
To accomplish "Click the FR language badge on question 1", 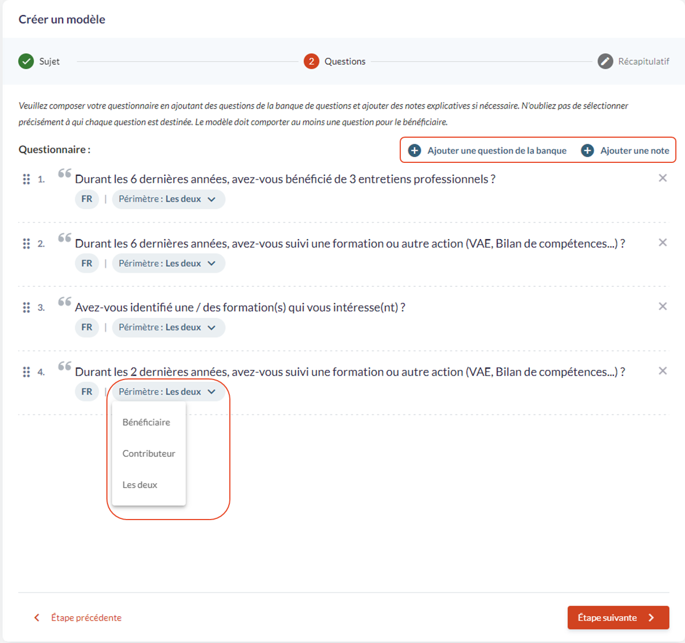I will (x=87, y=199).
